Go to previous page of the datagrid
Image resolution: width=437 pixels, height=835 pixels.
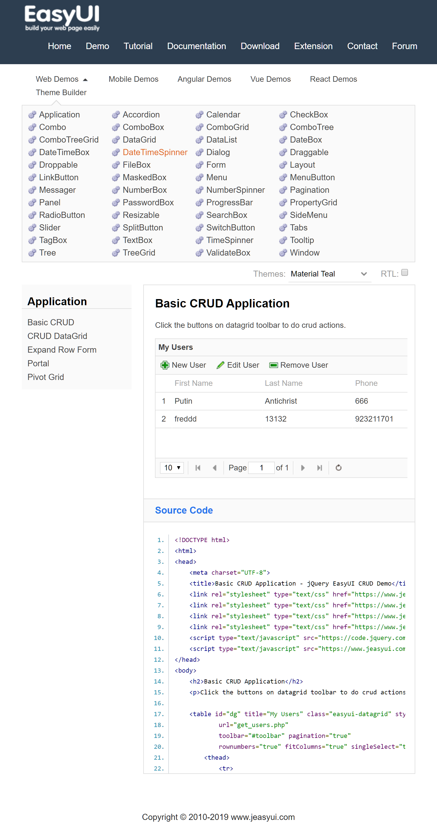point(214,468)
